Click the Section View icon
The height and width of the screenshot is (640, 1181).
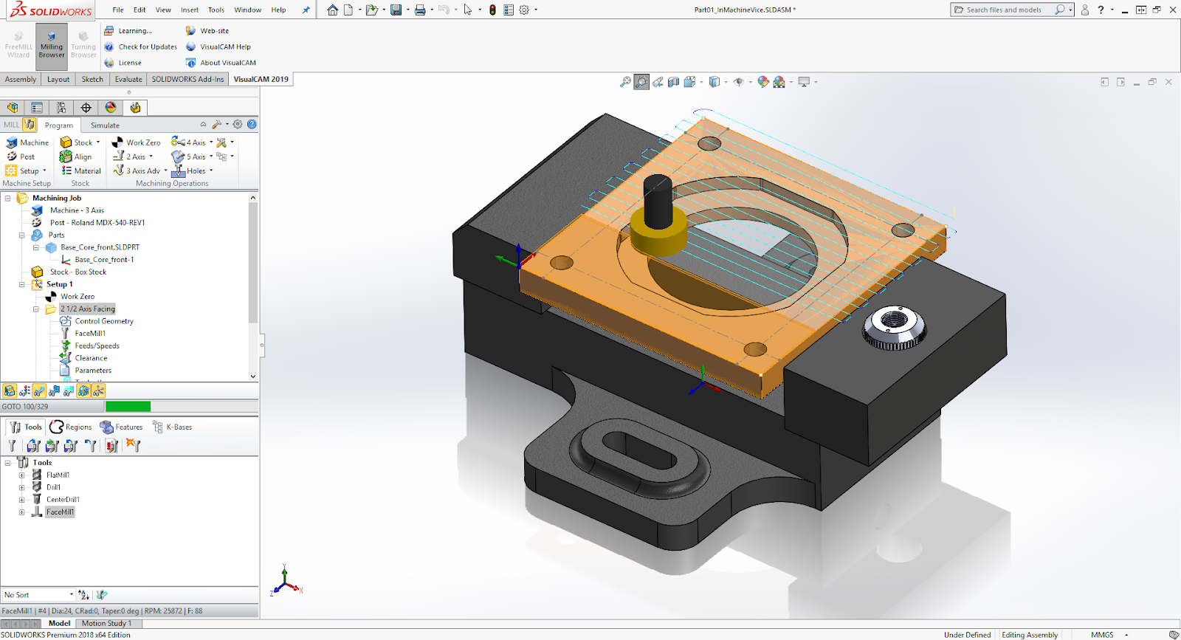(674, 82)
